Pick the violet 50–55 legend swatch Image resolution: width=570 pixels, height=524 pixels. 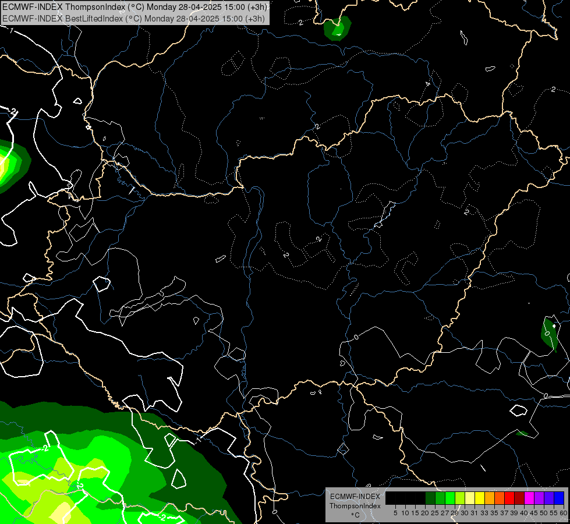pyautogui.click(x=549, y=498)
